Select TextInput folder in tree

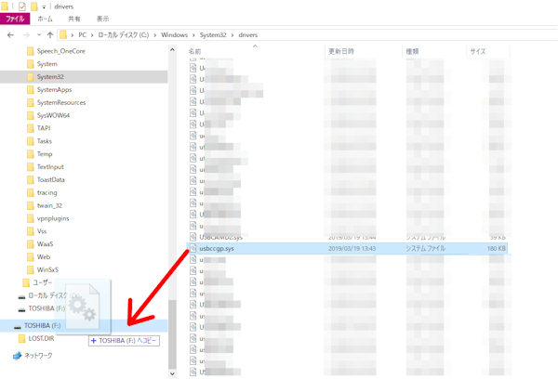(x=50, y=167)
